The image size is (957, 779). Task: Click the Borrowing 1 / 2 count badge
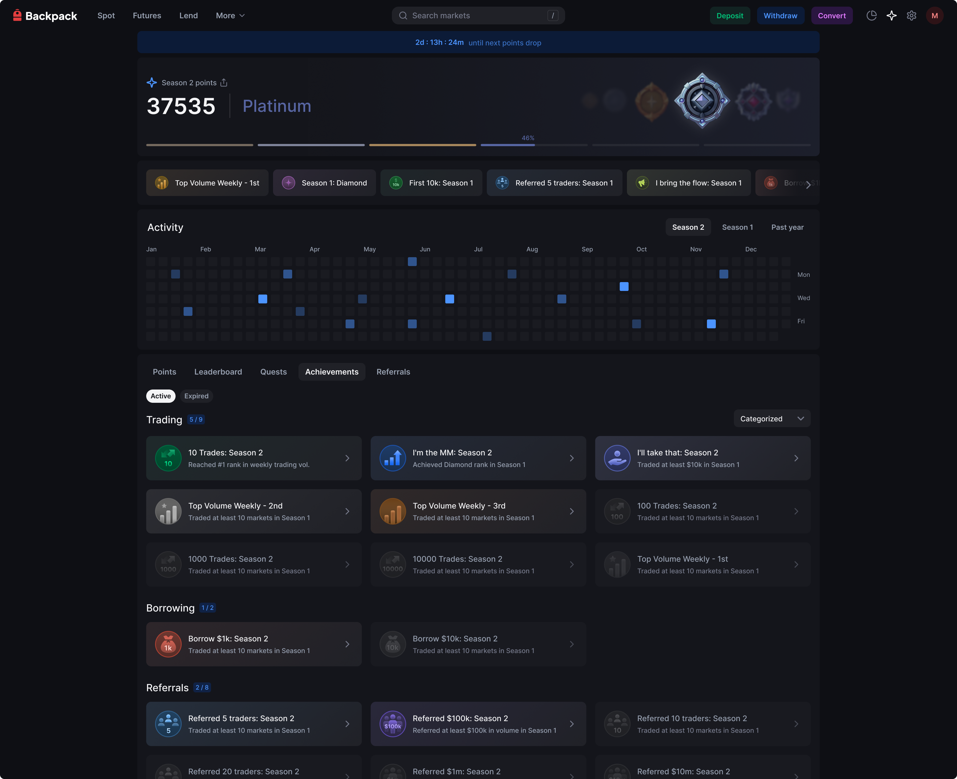[207, 608]
